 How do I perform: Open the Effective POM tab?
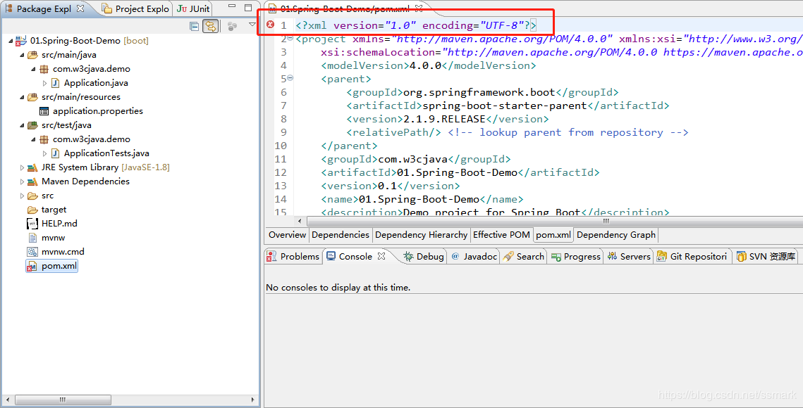click(501, 235)
